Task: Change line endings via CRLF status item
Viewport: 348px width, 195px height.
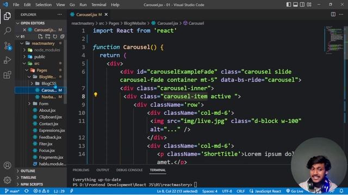Action: 240,191
